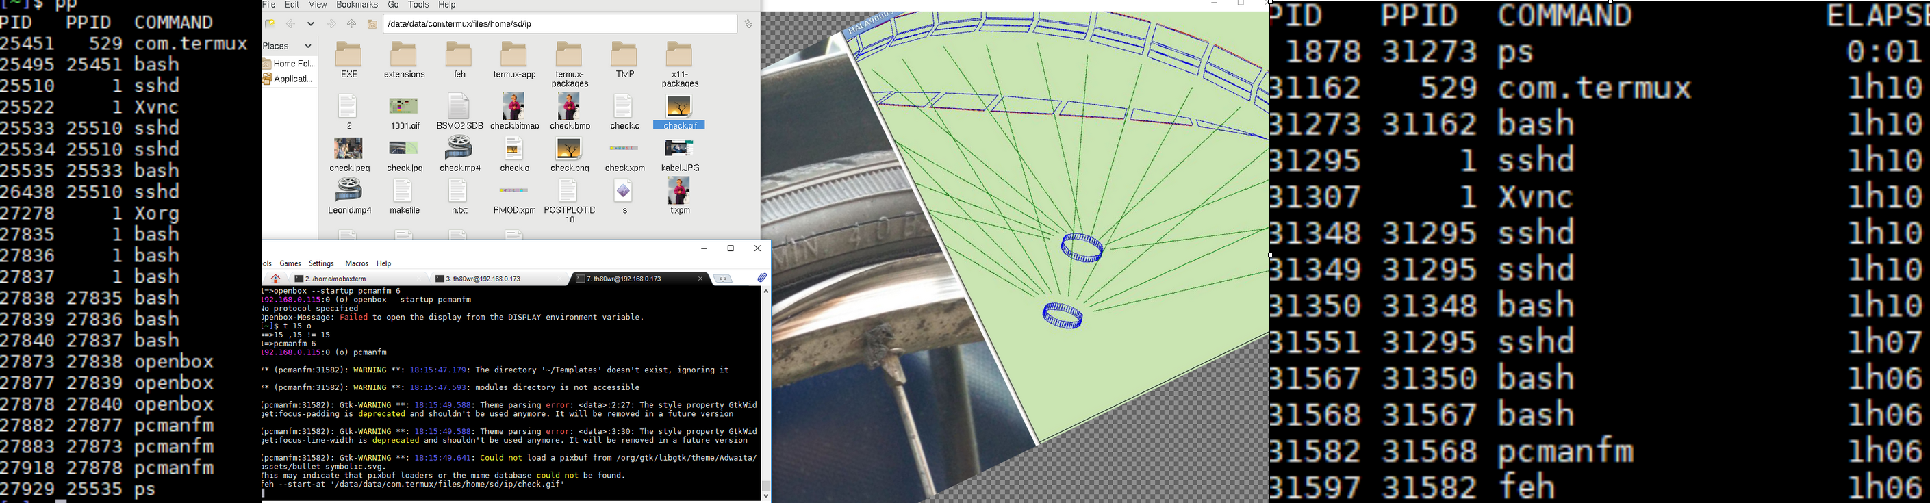
Task: Open MobaXterm Macros menu
Action: pos(357,263)
